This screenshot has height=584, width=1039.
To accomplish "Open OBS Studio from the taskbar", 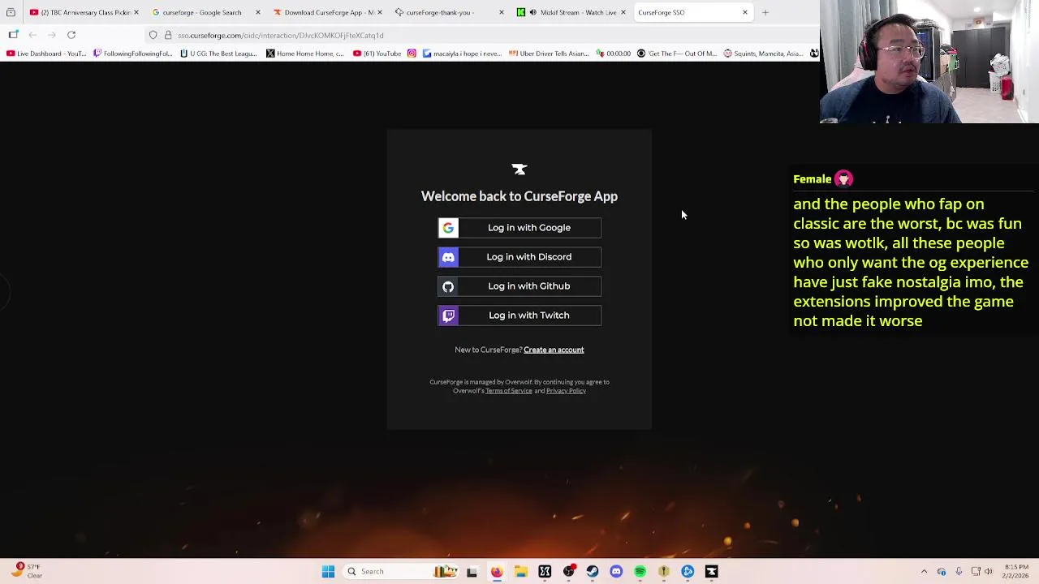I will [x=568, y=572].
